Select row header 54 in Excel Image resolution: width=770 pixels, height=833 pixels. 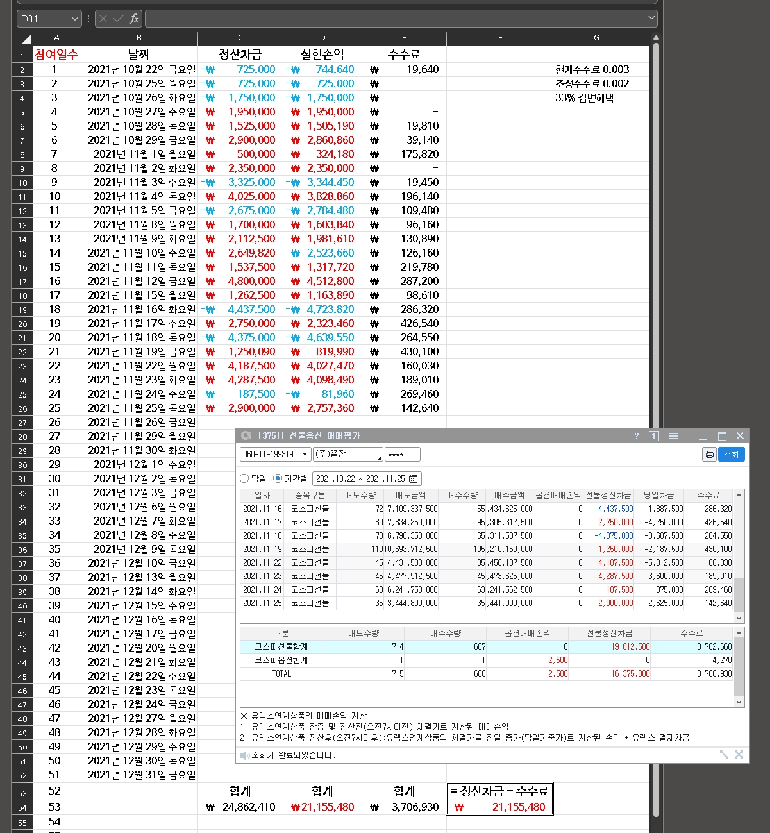pos(22,808)
